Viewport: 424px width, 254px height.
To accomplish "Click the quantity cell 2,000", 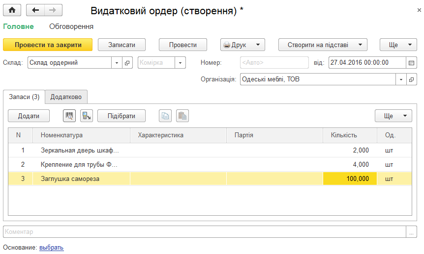I will 350,150.
